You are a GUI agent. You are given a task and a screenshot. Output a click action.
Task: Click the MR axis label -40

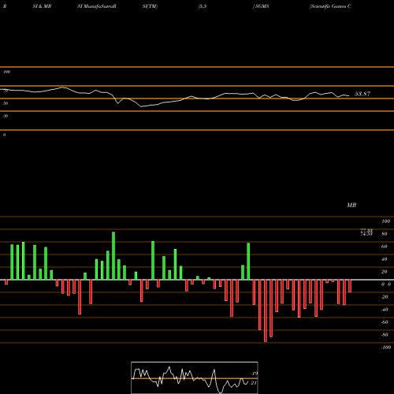click(385, 310)
